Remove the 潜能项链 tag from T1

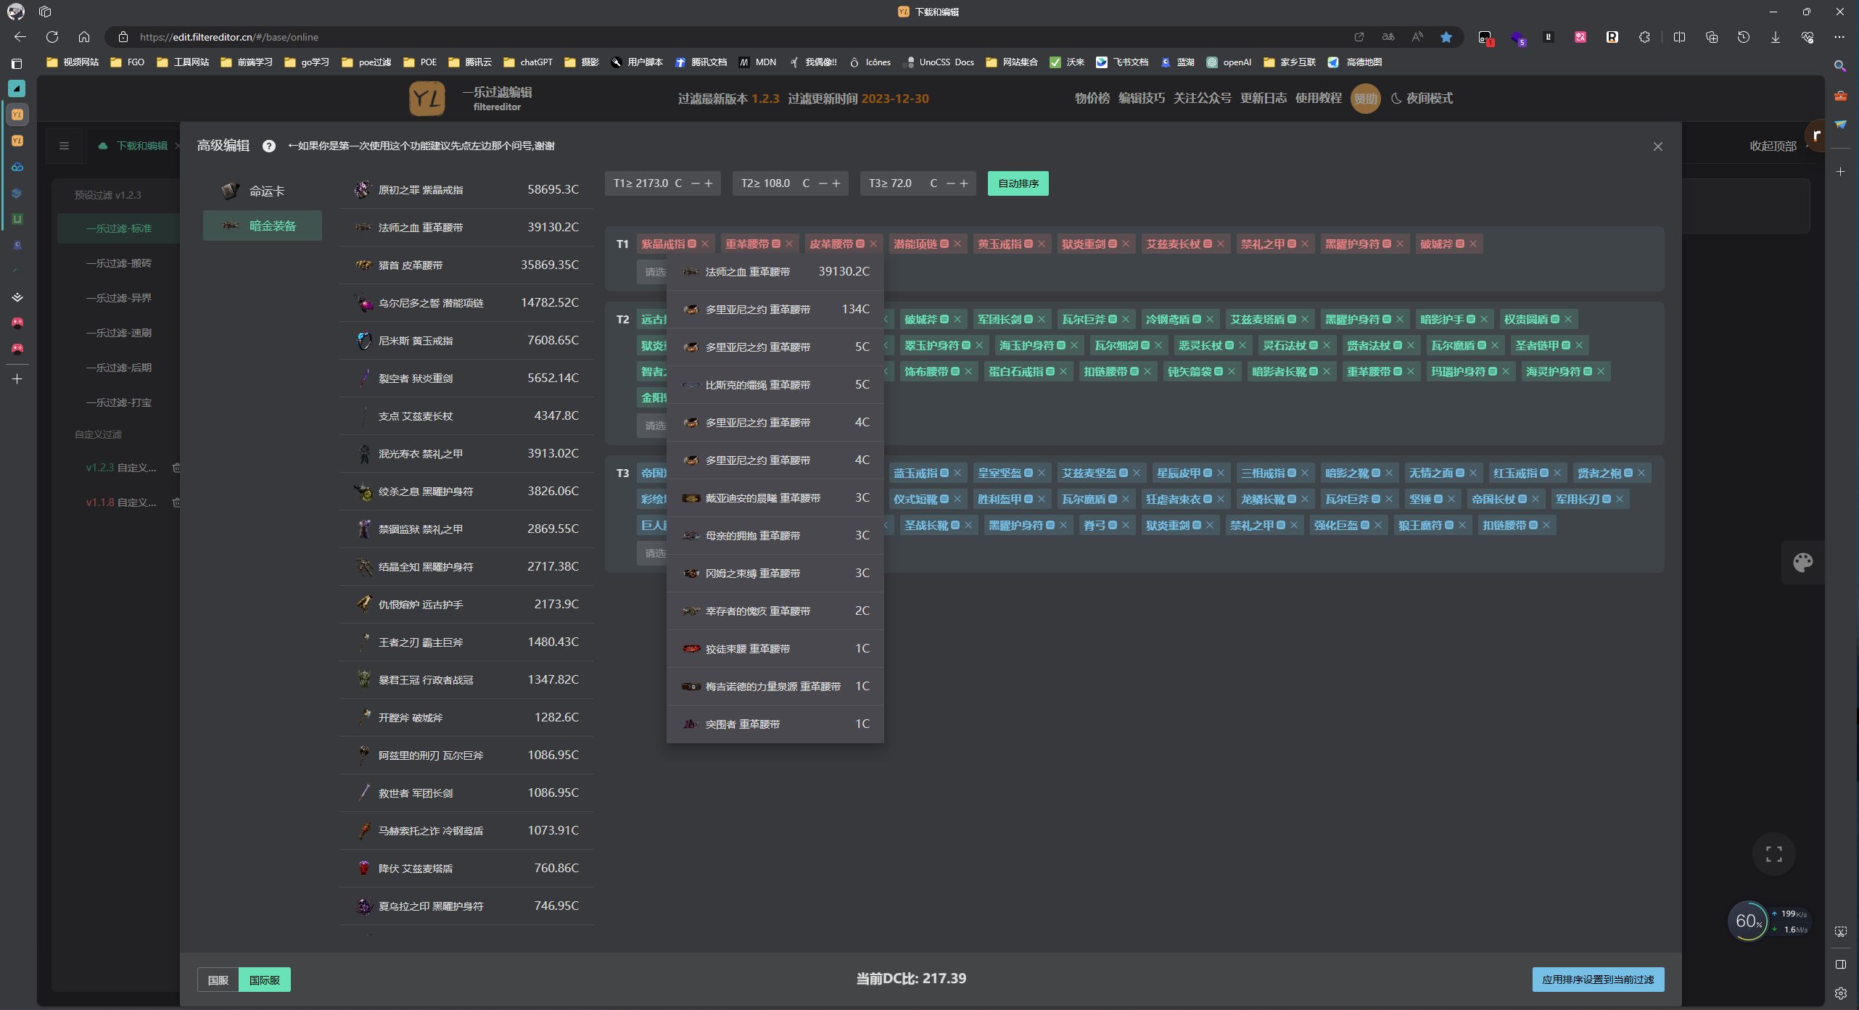(x=957, y=244)
